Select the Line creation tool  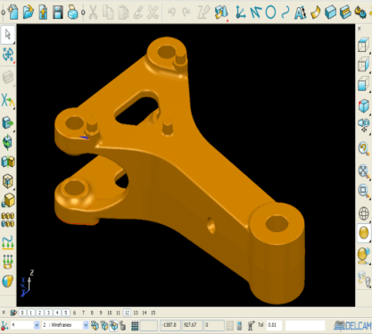[255, 13]
